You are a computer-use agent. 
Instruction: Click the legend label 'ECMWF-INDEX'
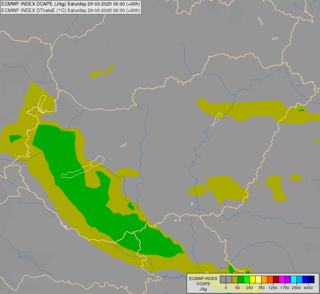tap(203, 279)
